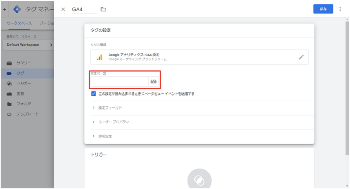
Task: Click the variable picker icon beside 測定 ID
Action: point(153,82)
